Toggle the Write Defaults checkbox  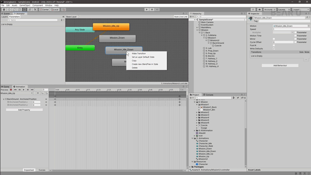click(274, 49)
